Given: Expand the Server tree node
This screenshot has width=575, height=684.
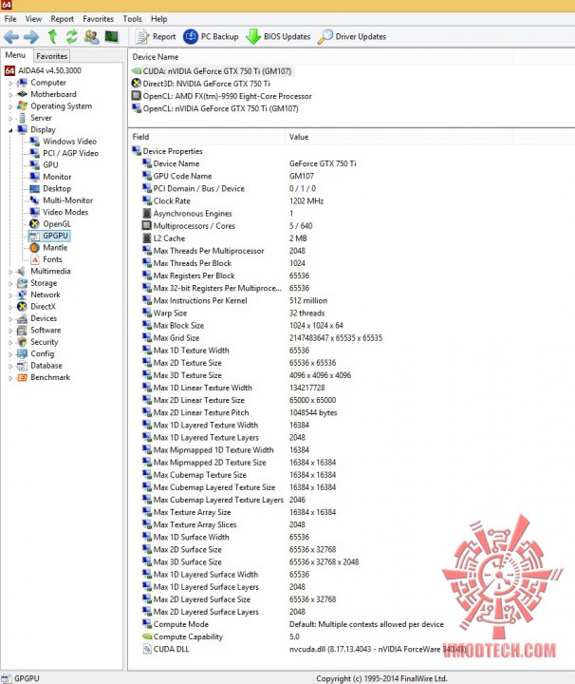Looking at the screenshot, I should click(10, 118).
